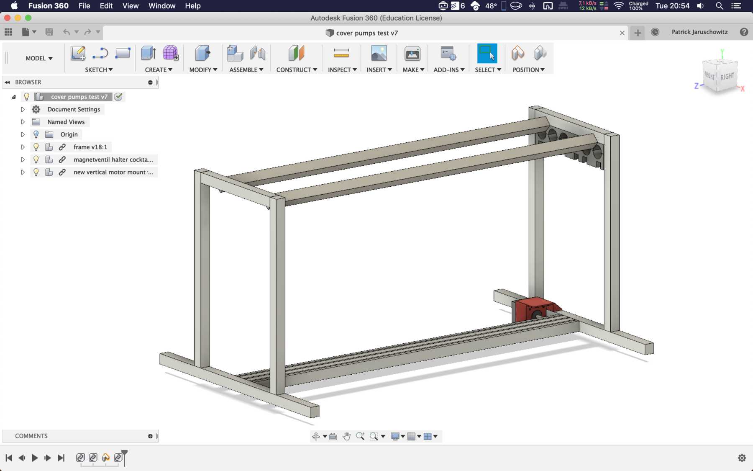This screenshot has height=471, width=753.
Task: Open the CREATE dropdown menu
Action: click(159, 69)
